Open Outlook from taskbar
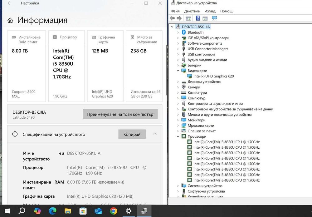This screenshot has height=217, width=312. click(98, 211)
